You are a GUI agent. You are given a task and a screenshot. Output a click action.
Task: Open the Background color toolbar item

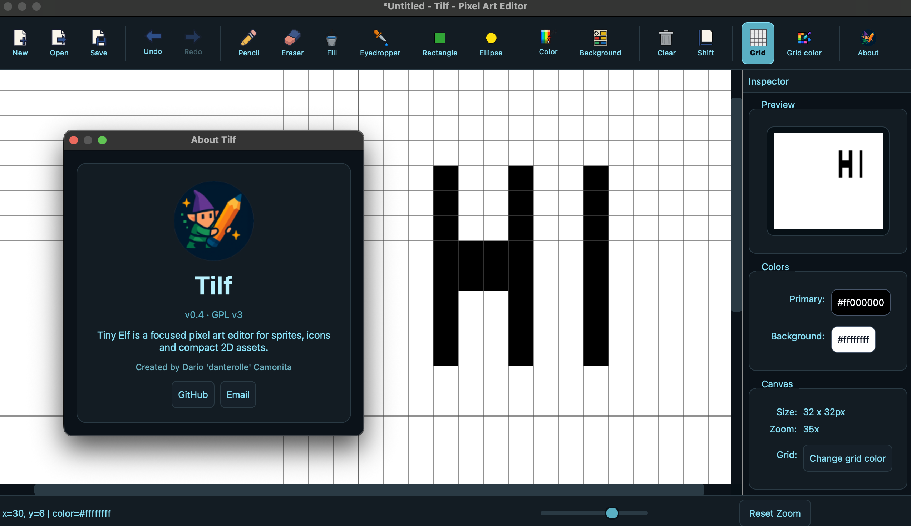[600, 43]
